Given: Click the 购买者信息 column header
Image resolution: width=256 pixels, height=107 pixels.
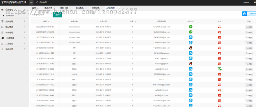Looking at the screenshot, I should point(162,22).
